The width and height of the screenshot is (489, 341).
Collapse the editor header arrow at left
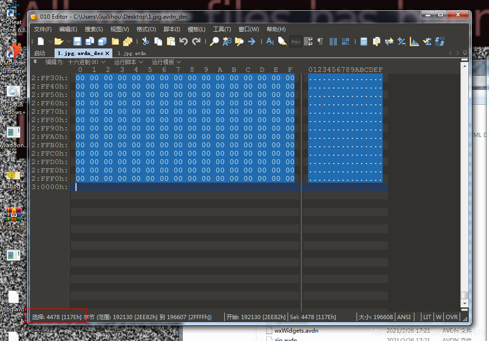tap(35, 61)
